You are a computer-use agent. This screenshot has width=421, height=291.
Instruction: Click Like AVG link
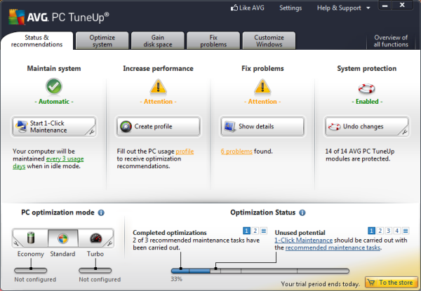pyautogui.click(x=248, y=8)
